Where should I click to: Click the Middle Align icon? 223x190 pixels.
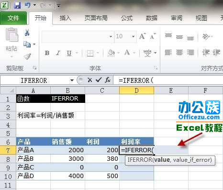click(x=179, y=37)
